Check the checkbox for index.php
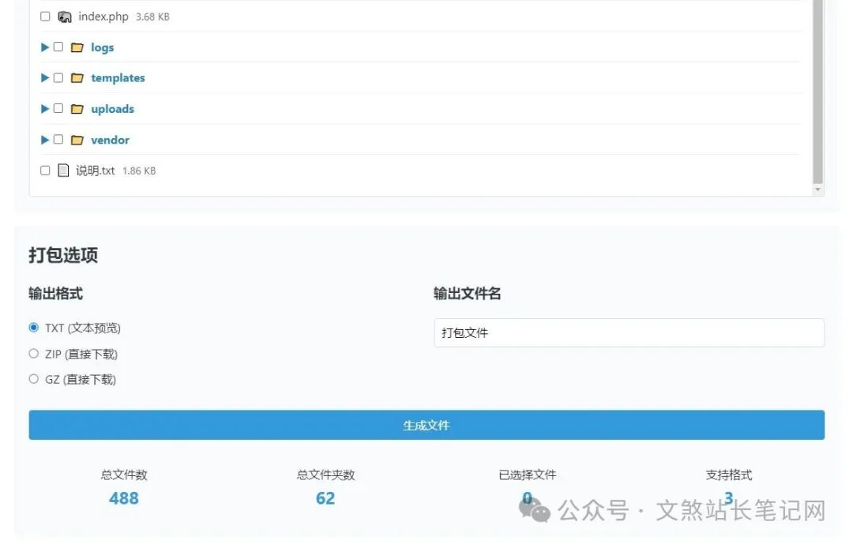The height and width of the screenshot is (544, 853). [x=45, y=16]
